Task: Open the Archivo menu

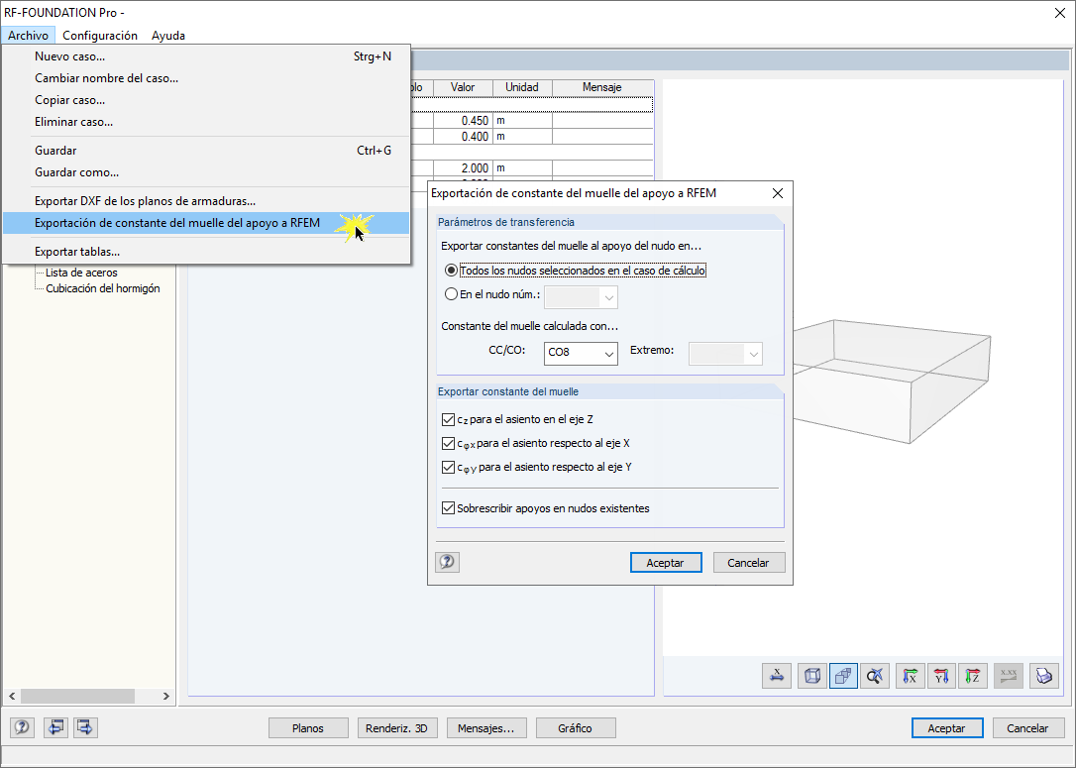Action: pos(28,35)
